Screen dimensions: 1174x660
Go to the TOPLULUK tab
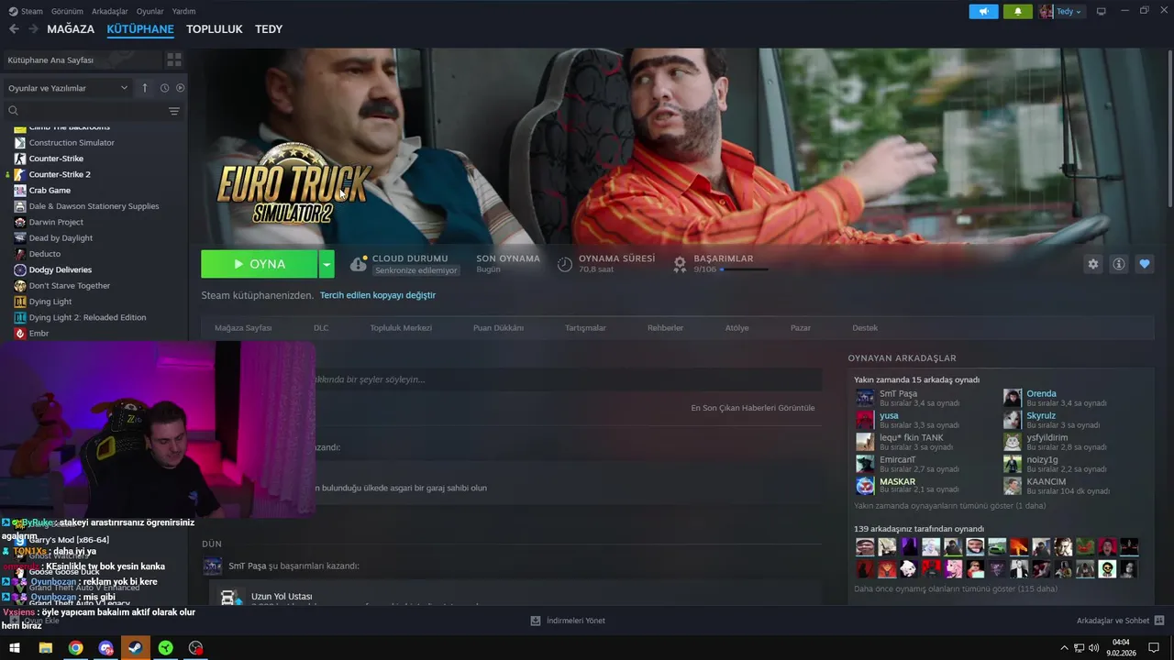coord(215,29)
